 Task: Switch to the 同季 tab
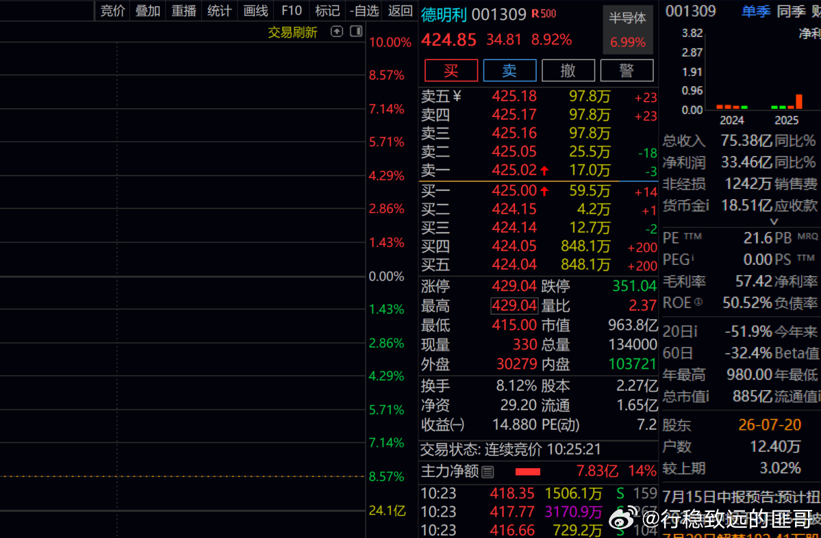point(791,11)
